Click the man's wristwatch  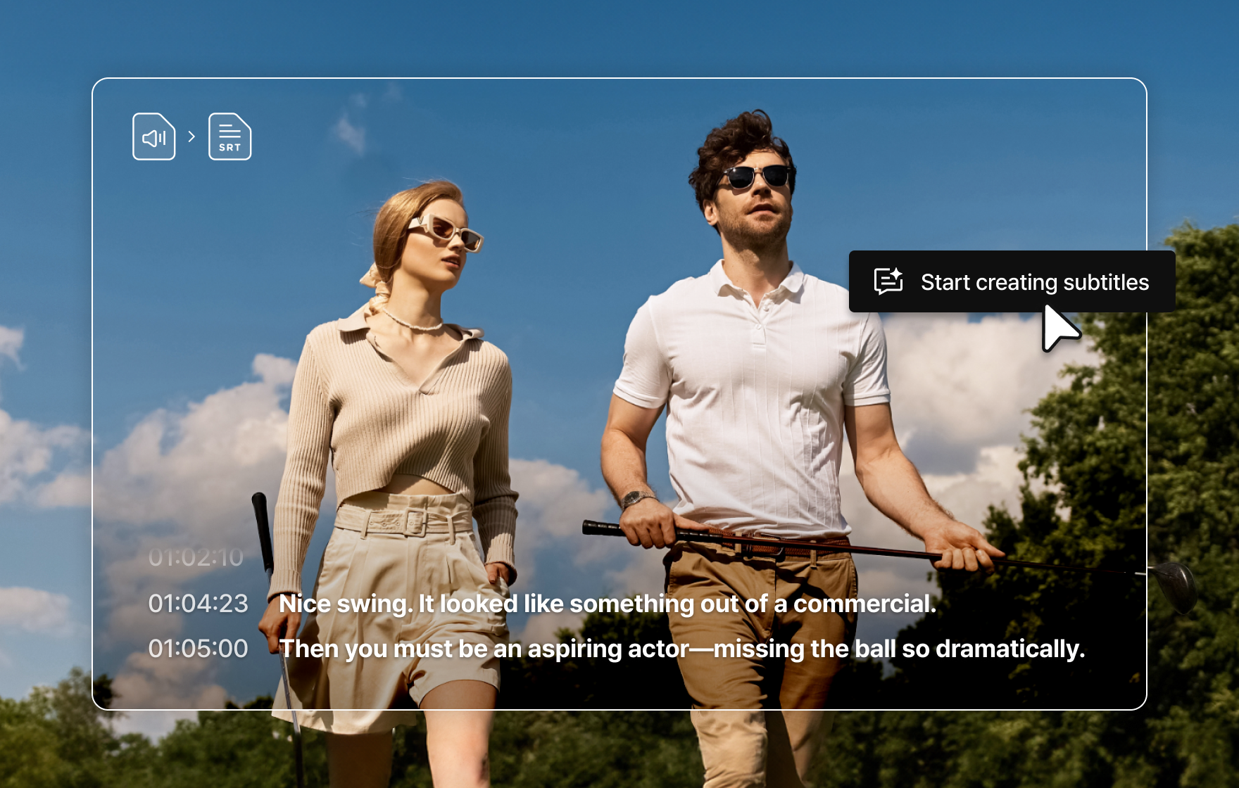point(638,500)
